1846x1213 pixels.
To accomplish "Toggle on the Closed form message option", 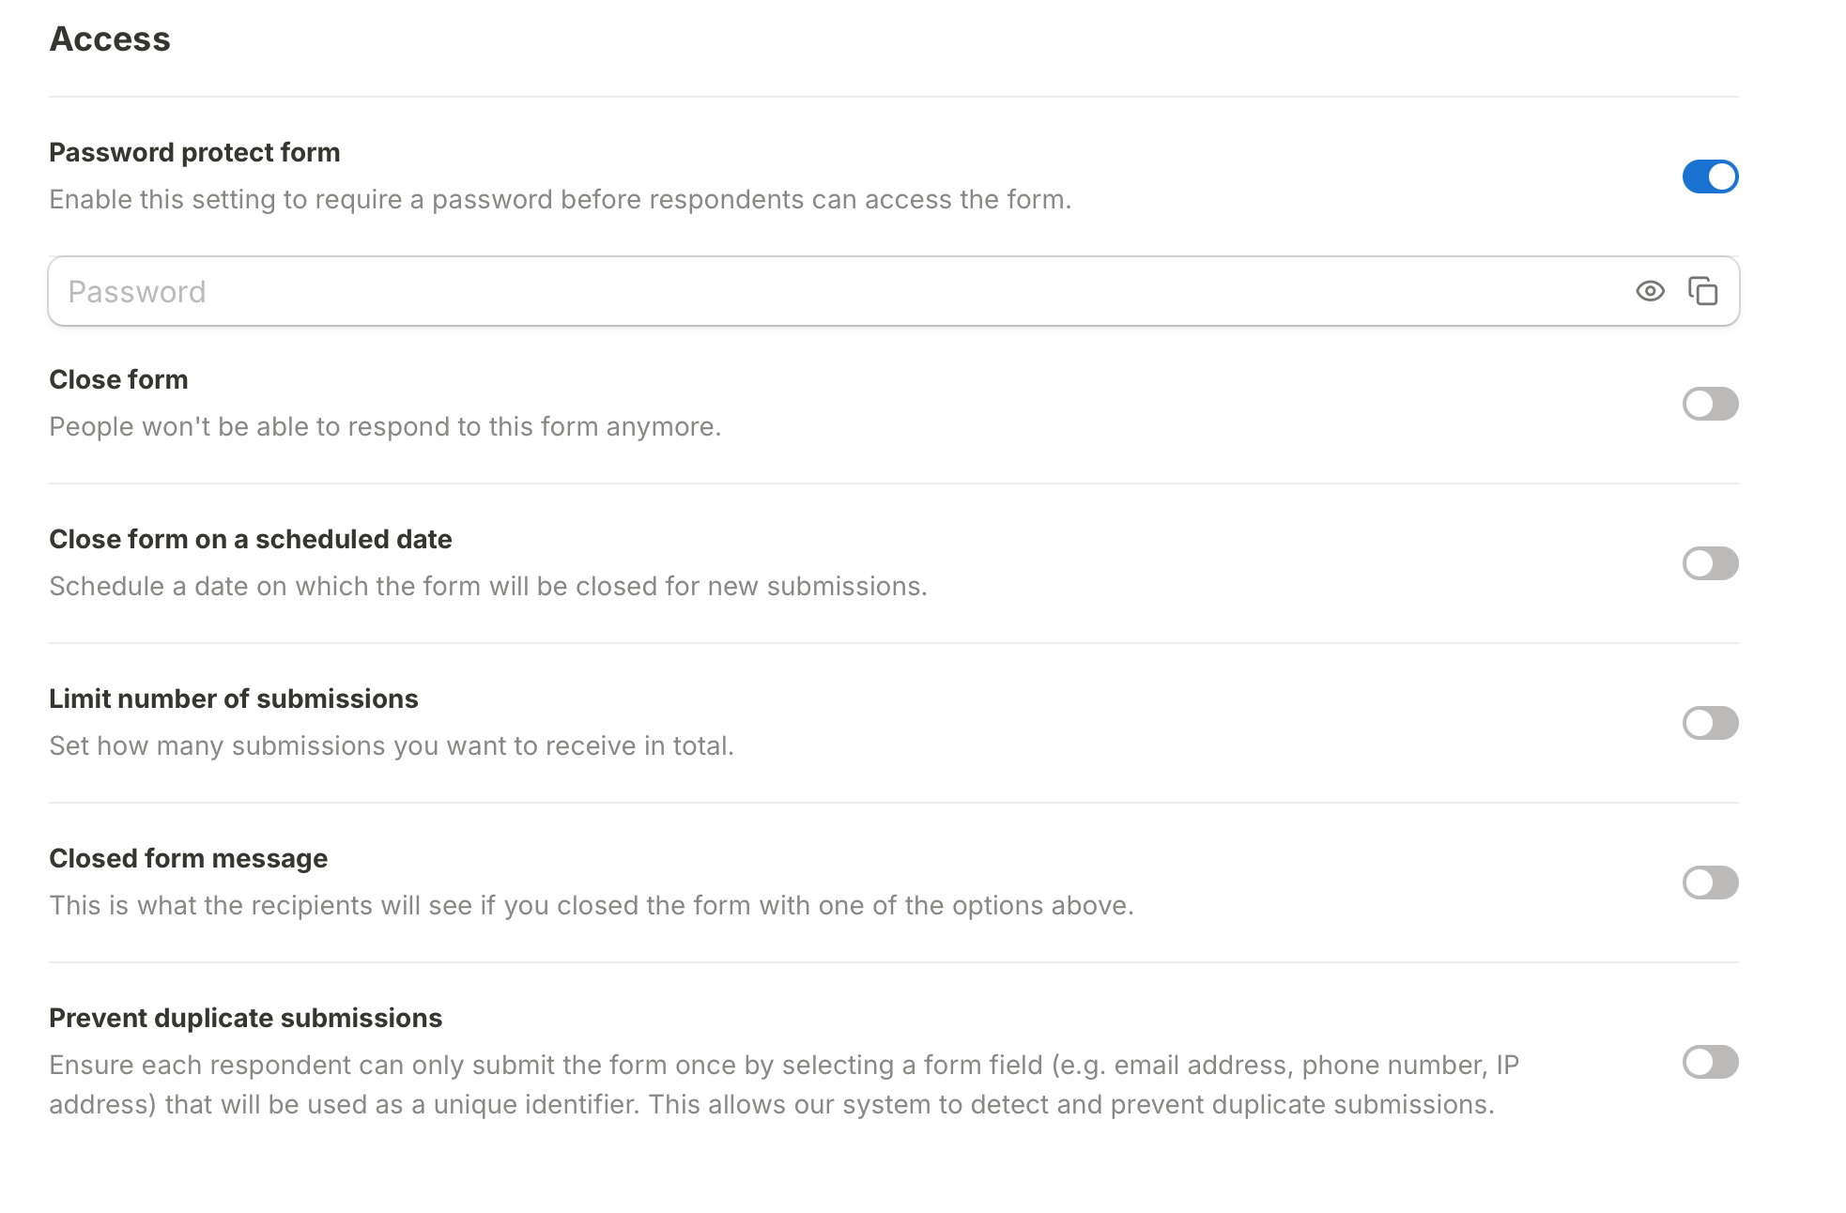I will (1710, 883).
